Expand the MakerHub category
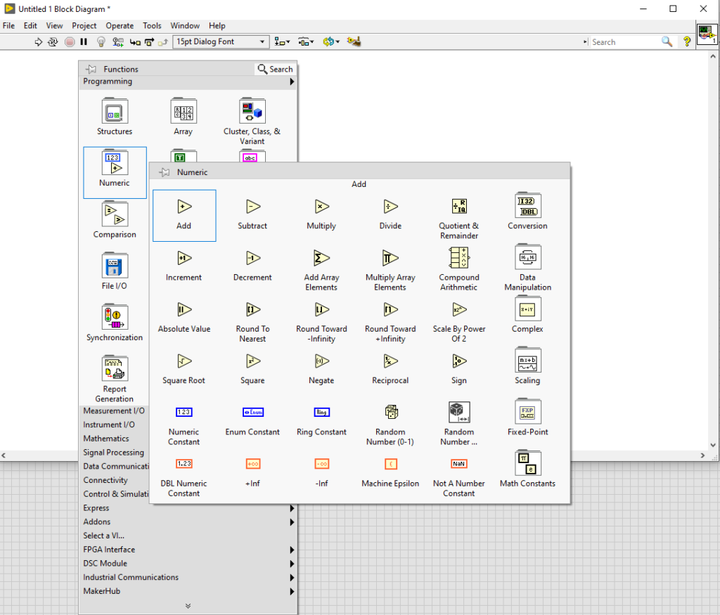720x615 pixels. pos(292,592)
